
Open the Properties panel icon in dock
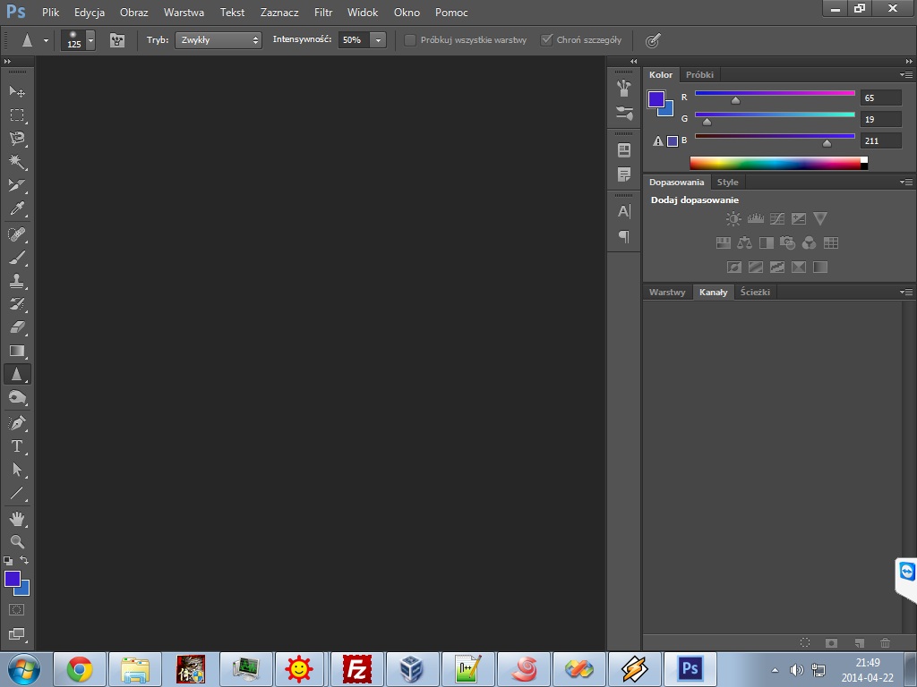coord(624,150)
